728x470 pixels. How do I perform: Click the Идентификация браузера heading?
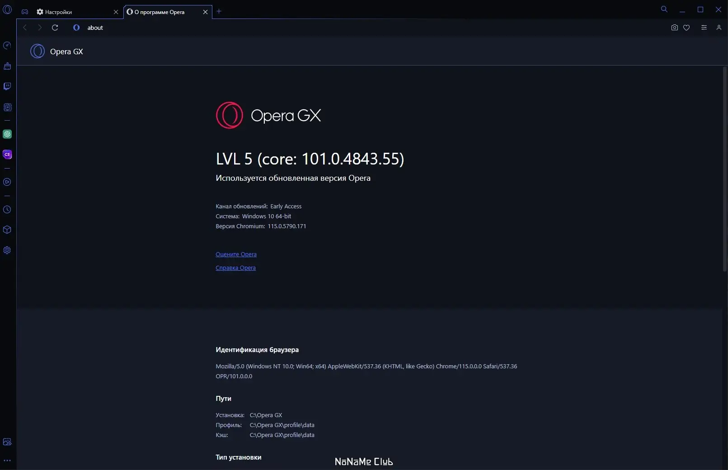point(257,350)
